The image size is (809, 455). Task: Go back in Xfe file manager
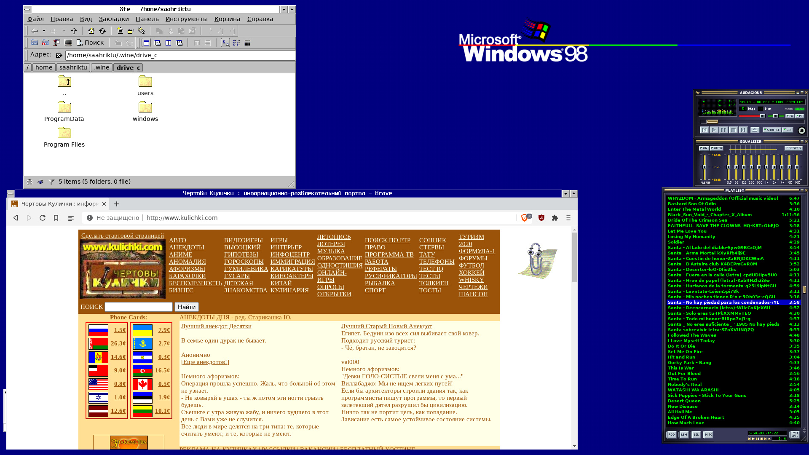[35, 31]
